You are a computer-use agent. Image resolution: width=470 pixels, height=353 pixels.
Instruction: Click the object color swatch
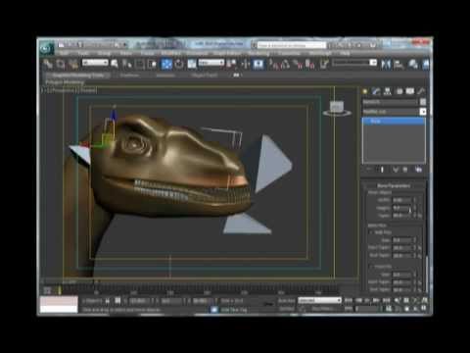pos(423,102)
